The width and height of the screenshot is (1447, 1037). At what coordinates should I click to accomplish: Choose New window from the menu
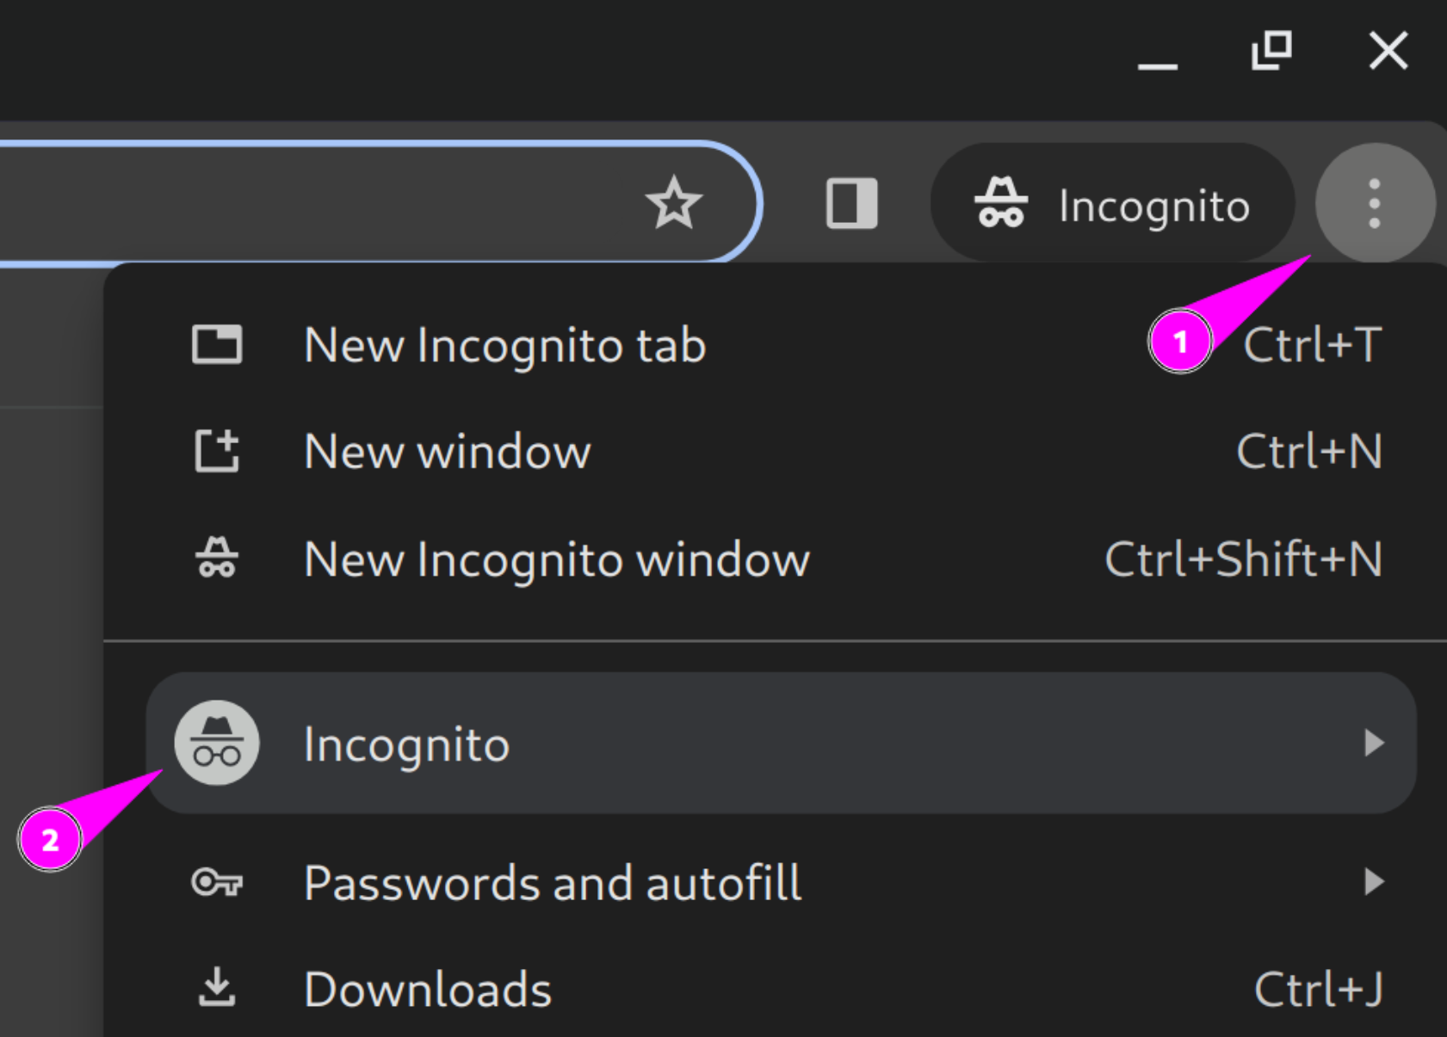pyautogui.click(x=775, y=452)
